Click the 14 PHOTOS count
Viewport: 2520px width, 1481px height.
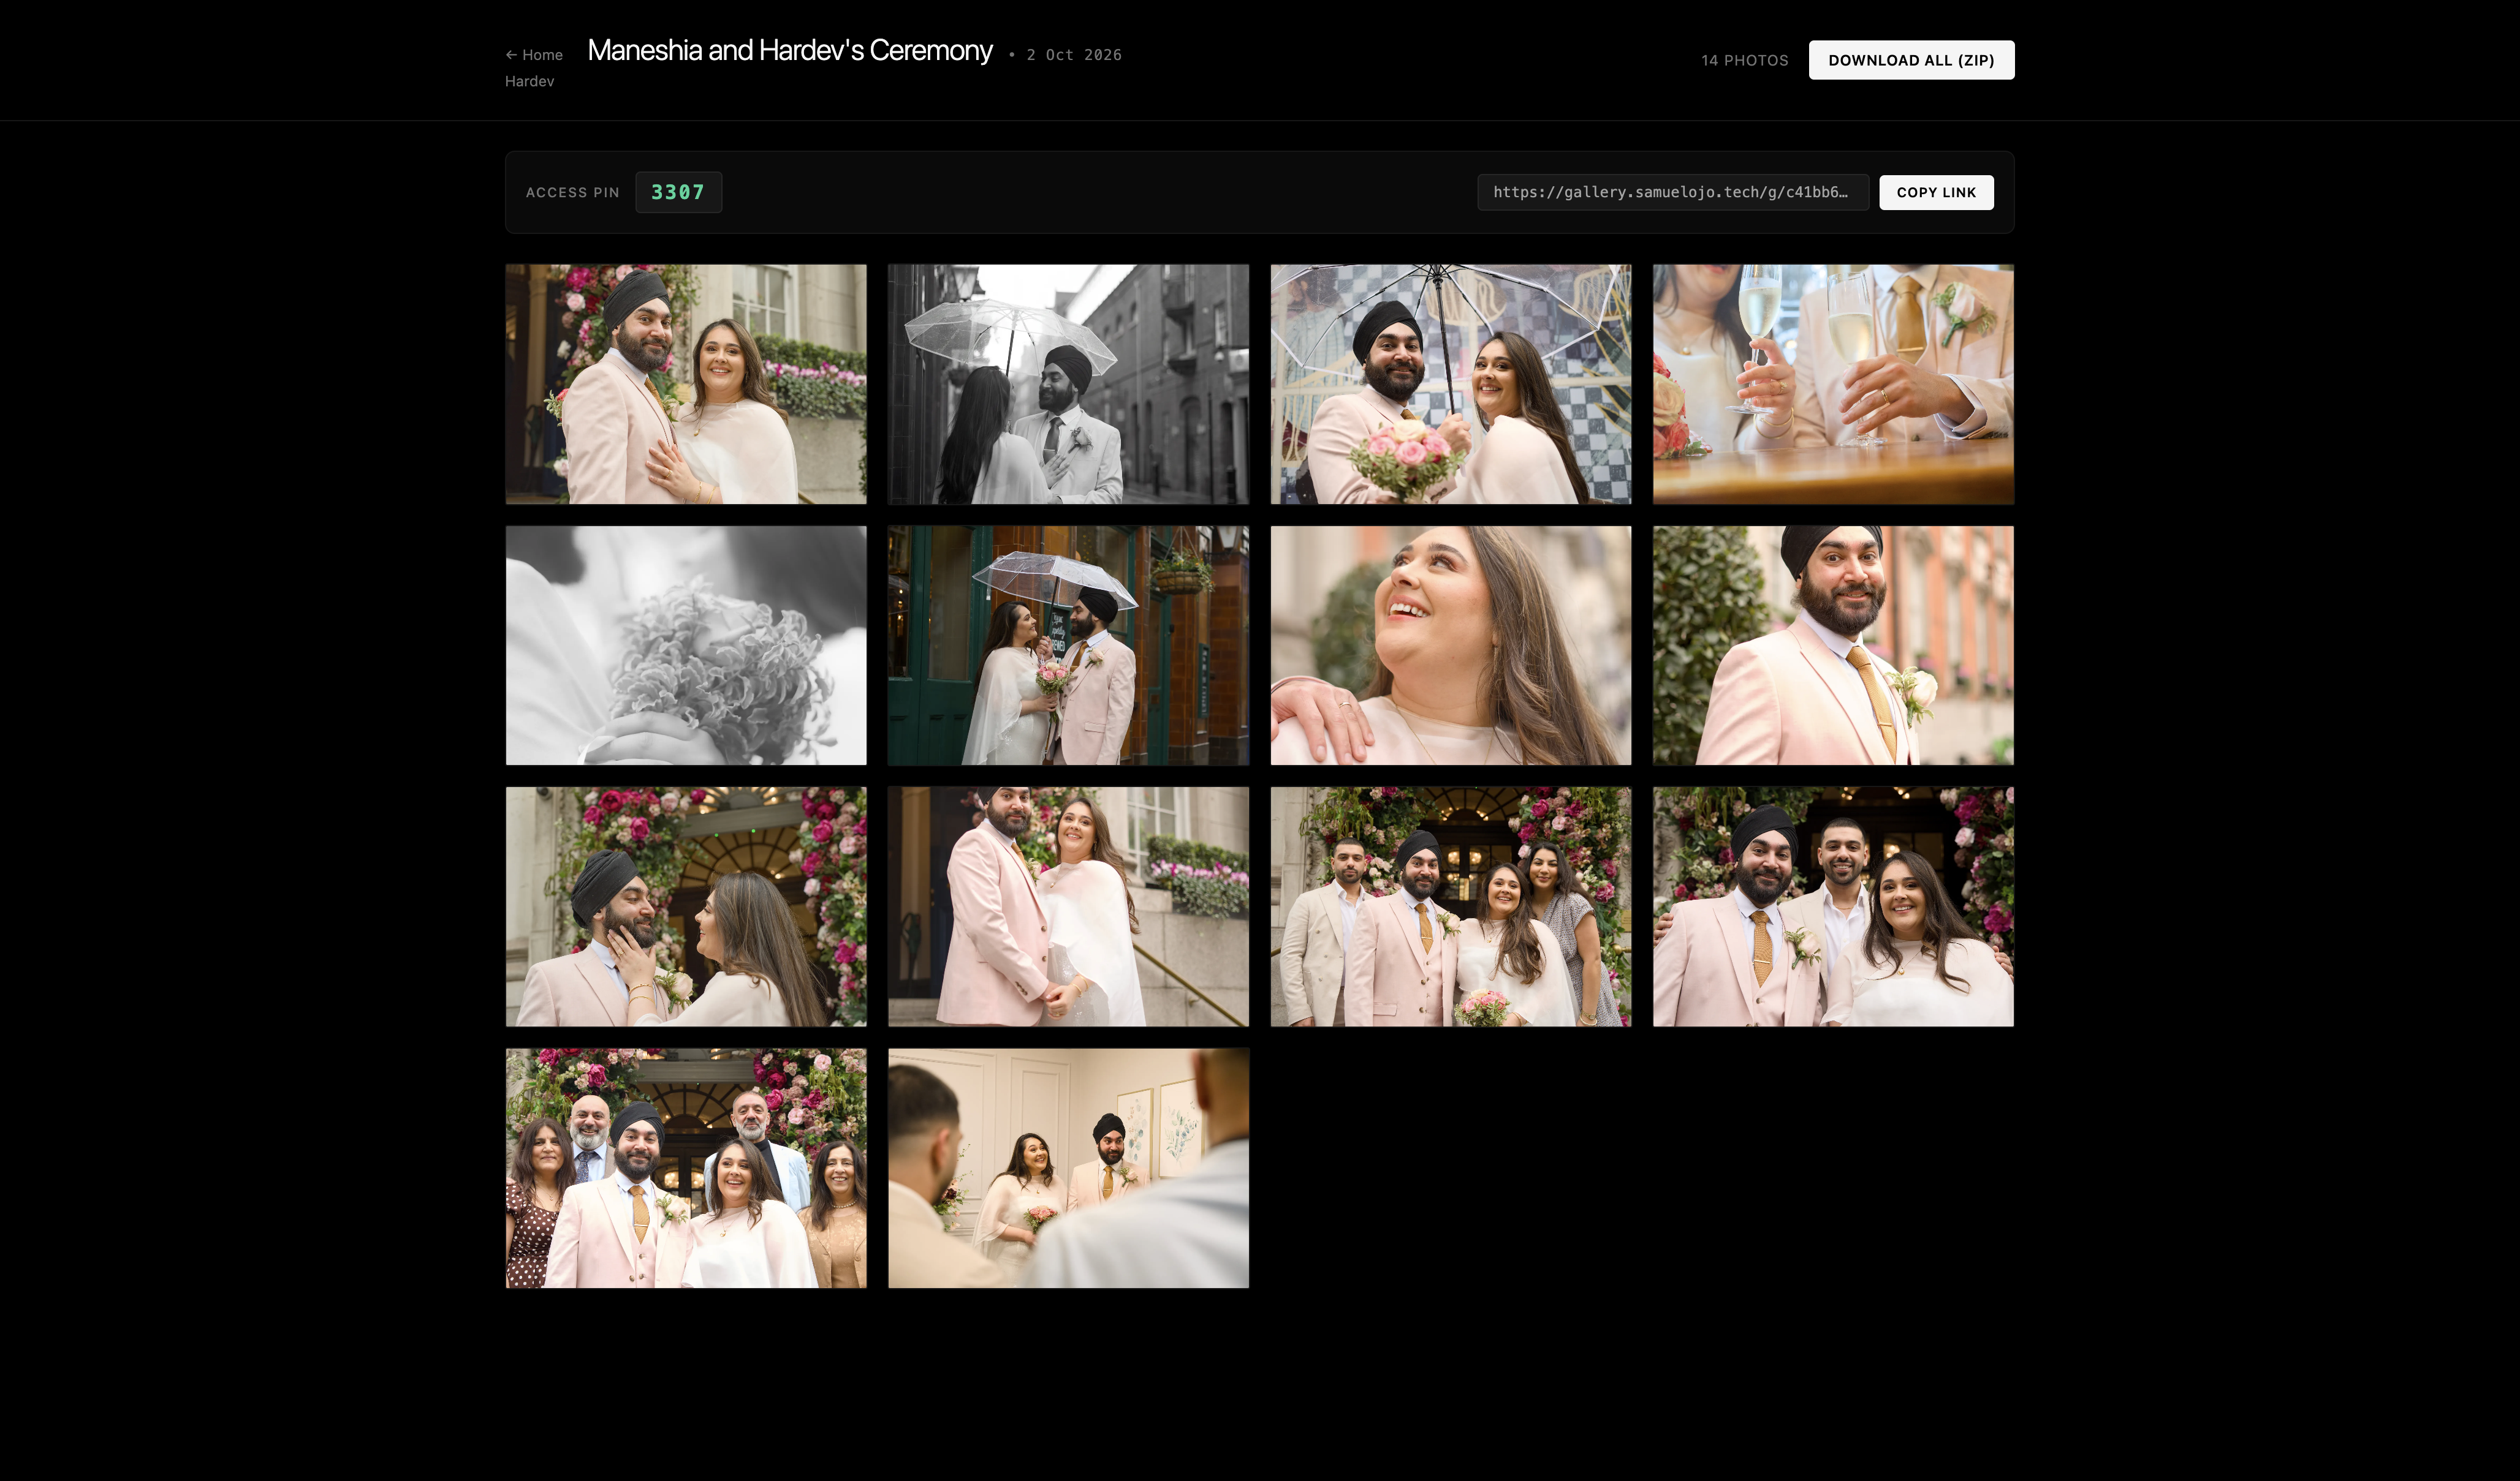[1744, 61]
